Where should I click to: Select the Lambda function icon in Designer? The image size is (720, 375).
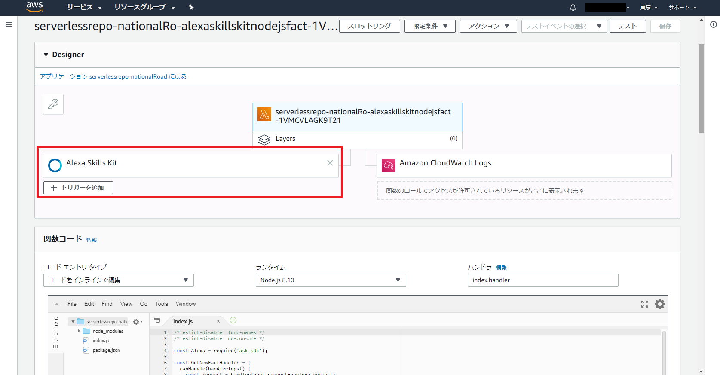click(264, 114)
